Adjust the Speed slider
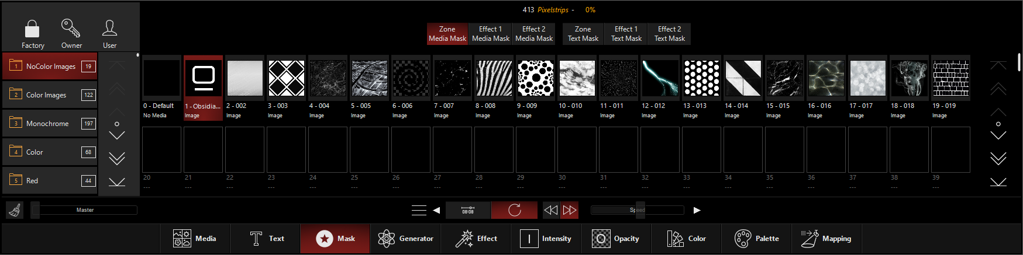Screen dimensions: 1023x255 point(637,210)
